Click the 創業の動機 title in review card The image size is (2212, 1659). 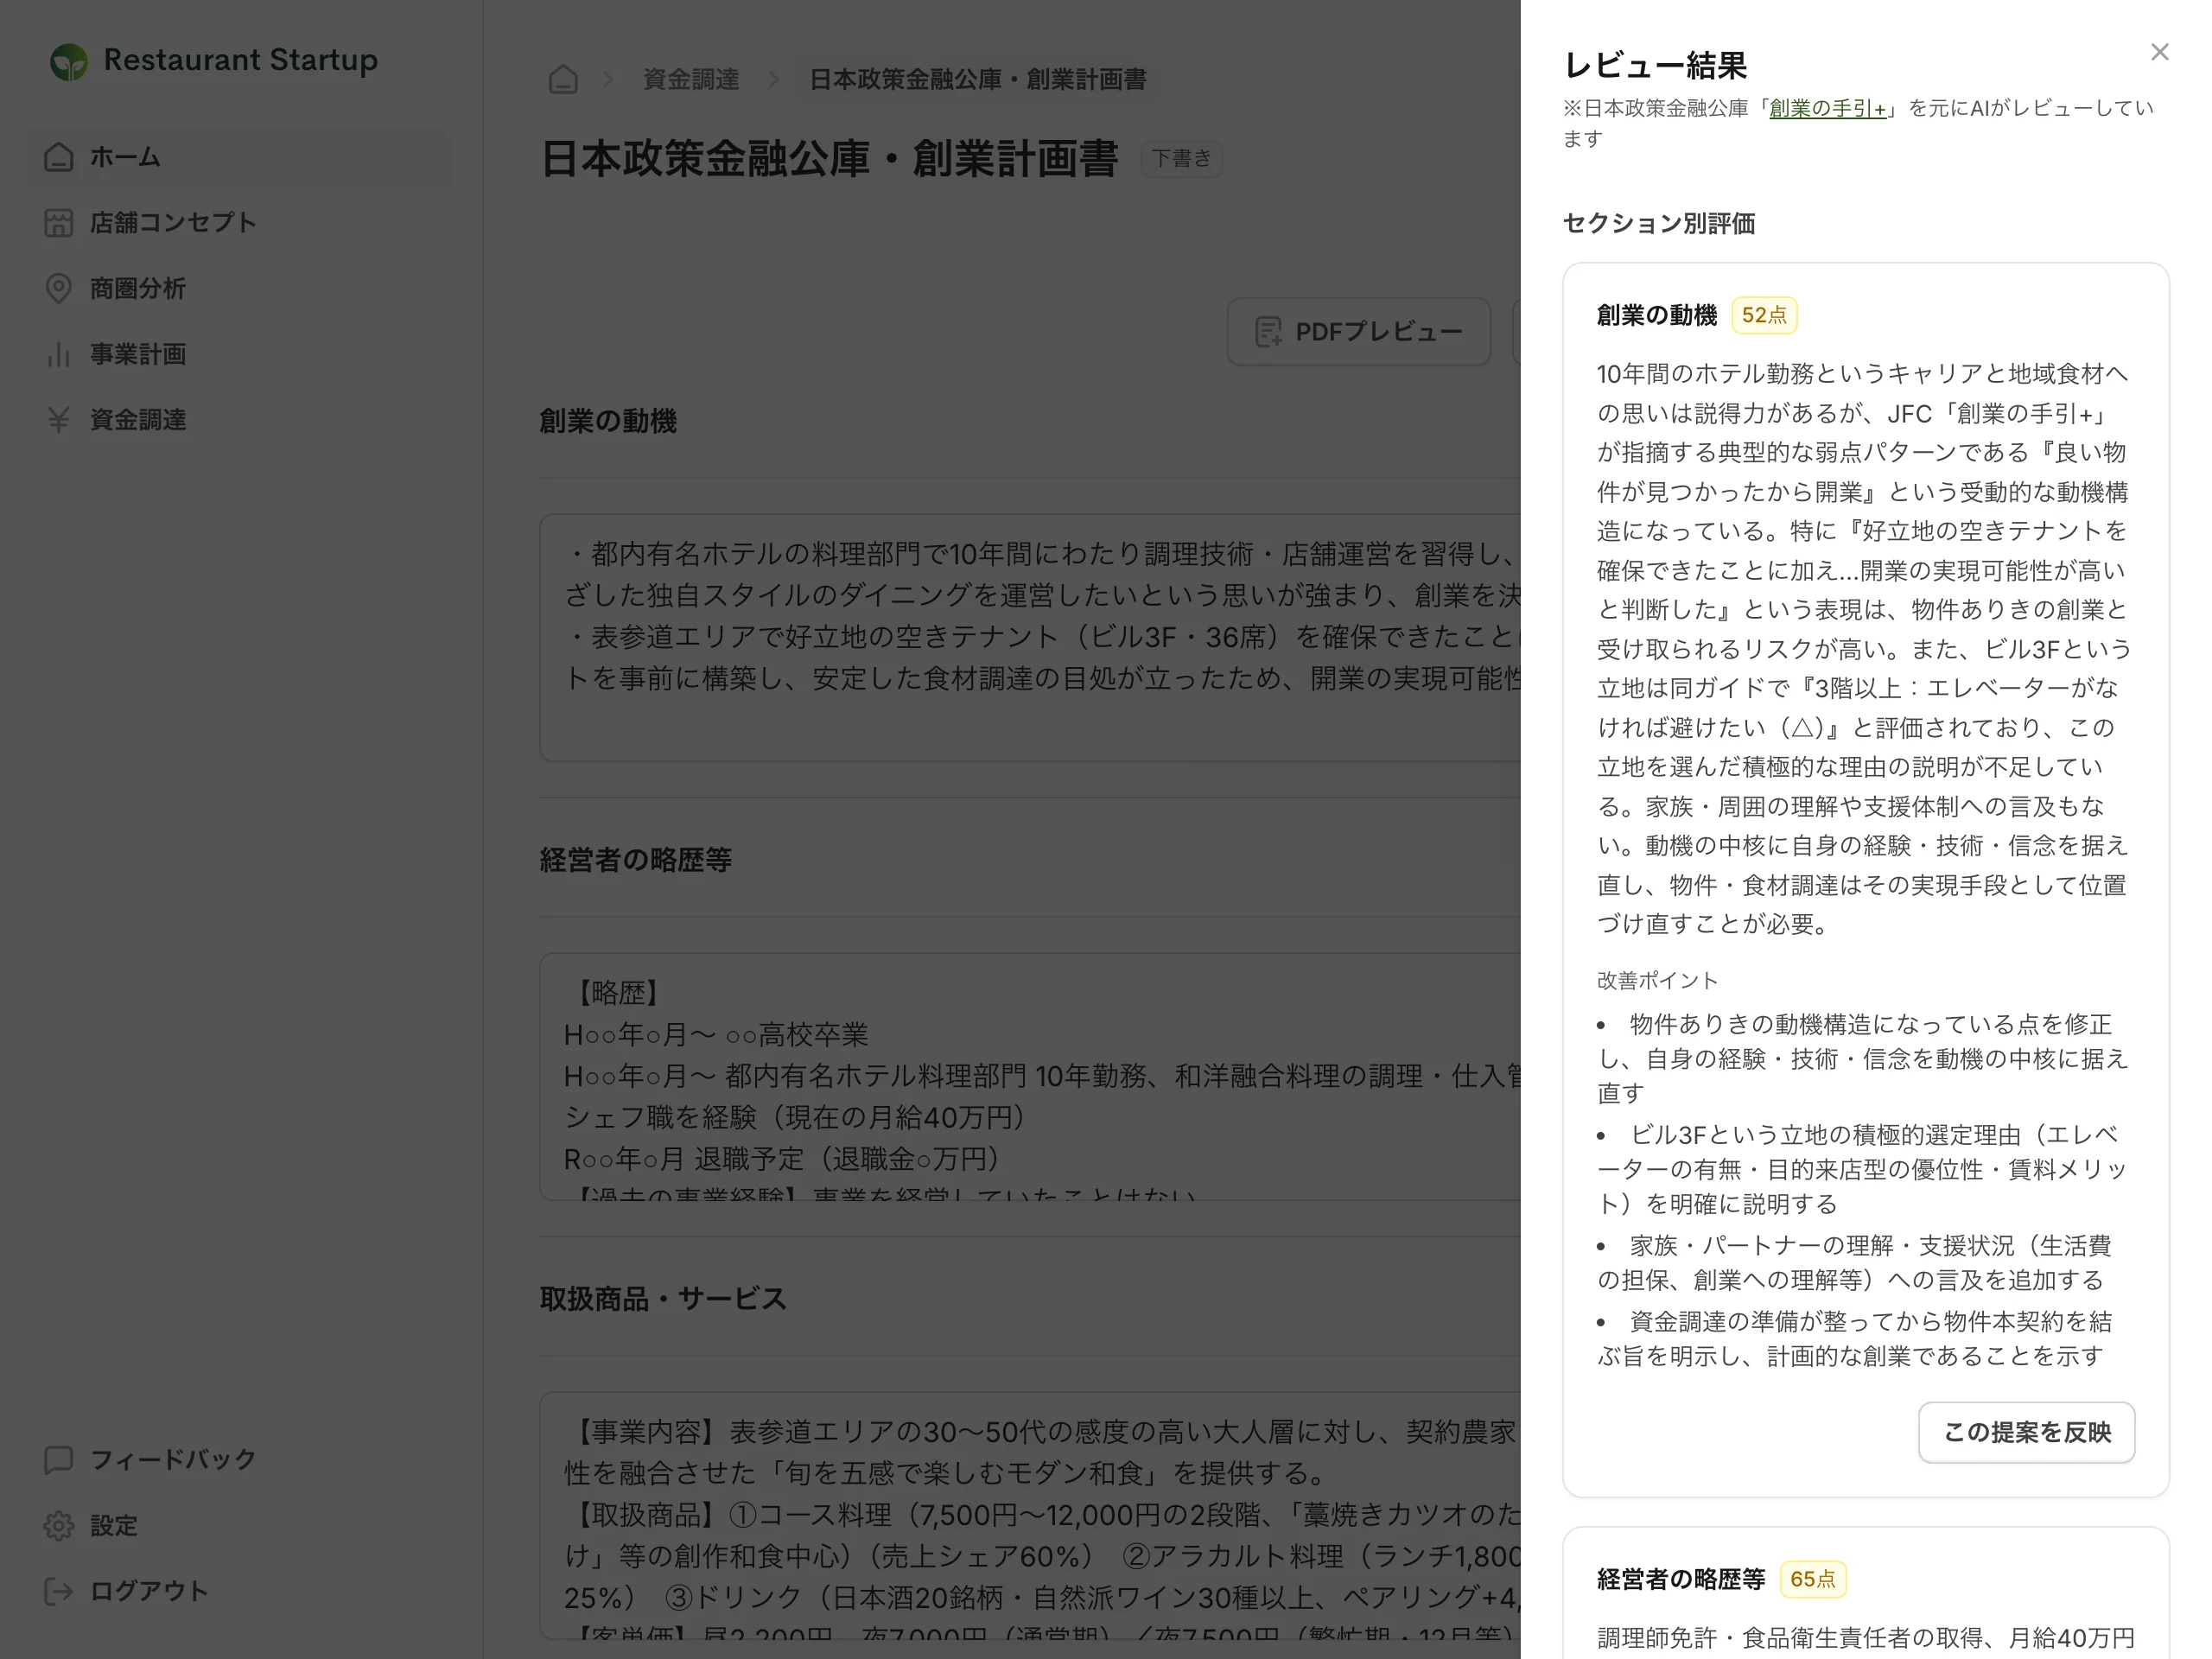tap(1657, 315)
